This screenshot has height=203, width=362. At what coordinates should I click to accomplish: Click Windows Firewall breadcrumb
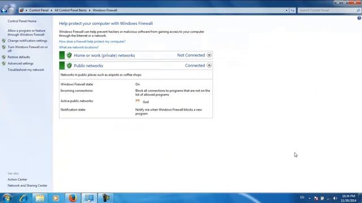[x=105, y=10]
